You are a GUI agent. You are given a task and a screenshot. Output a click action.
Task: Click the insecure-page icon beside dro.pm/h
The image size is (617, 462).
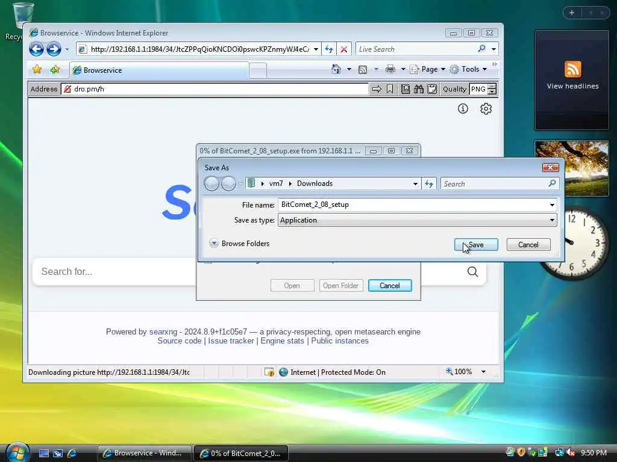pyautogui.click(x=67, y=89)
